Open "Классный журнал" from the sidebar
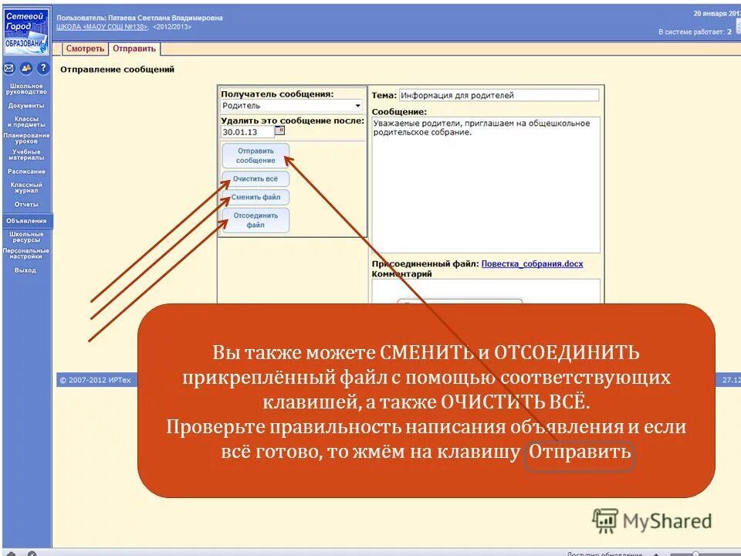741x556 pixels. 27,188
